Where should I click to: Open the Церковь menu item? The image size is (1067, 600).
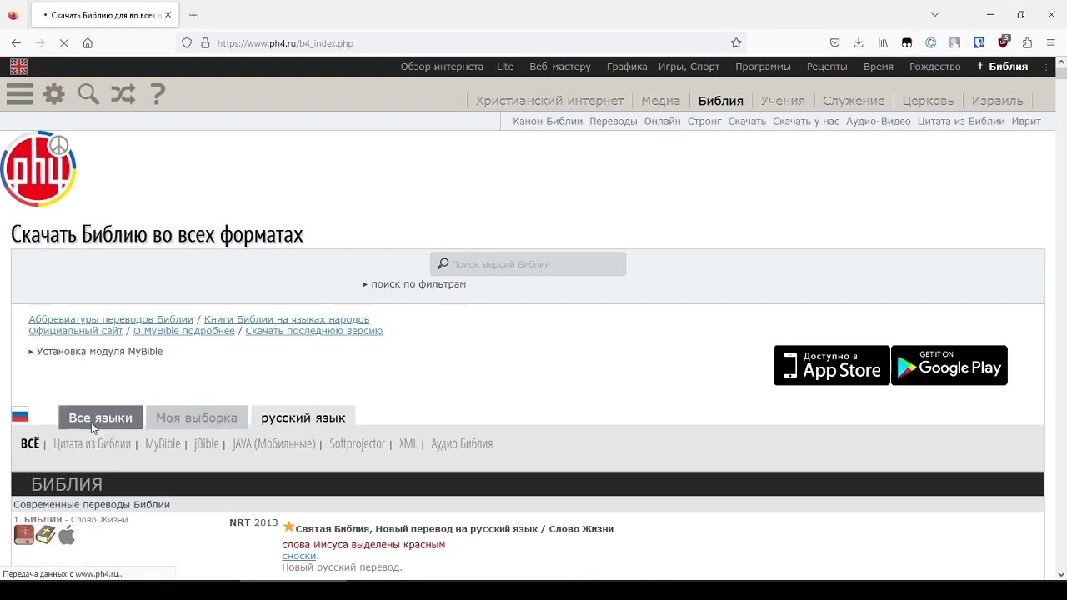[x=928, y=101]
